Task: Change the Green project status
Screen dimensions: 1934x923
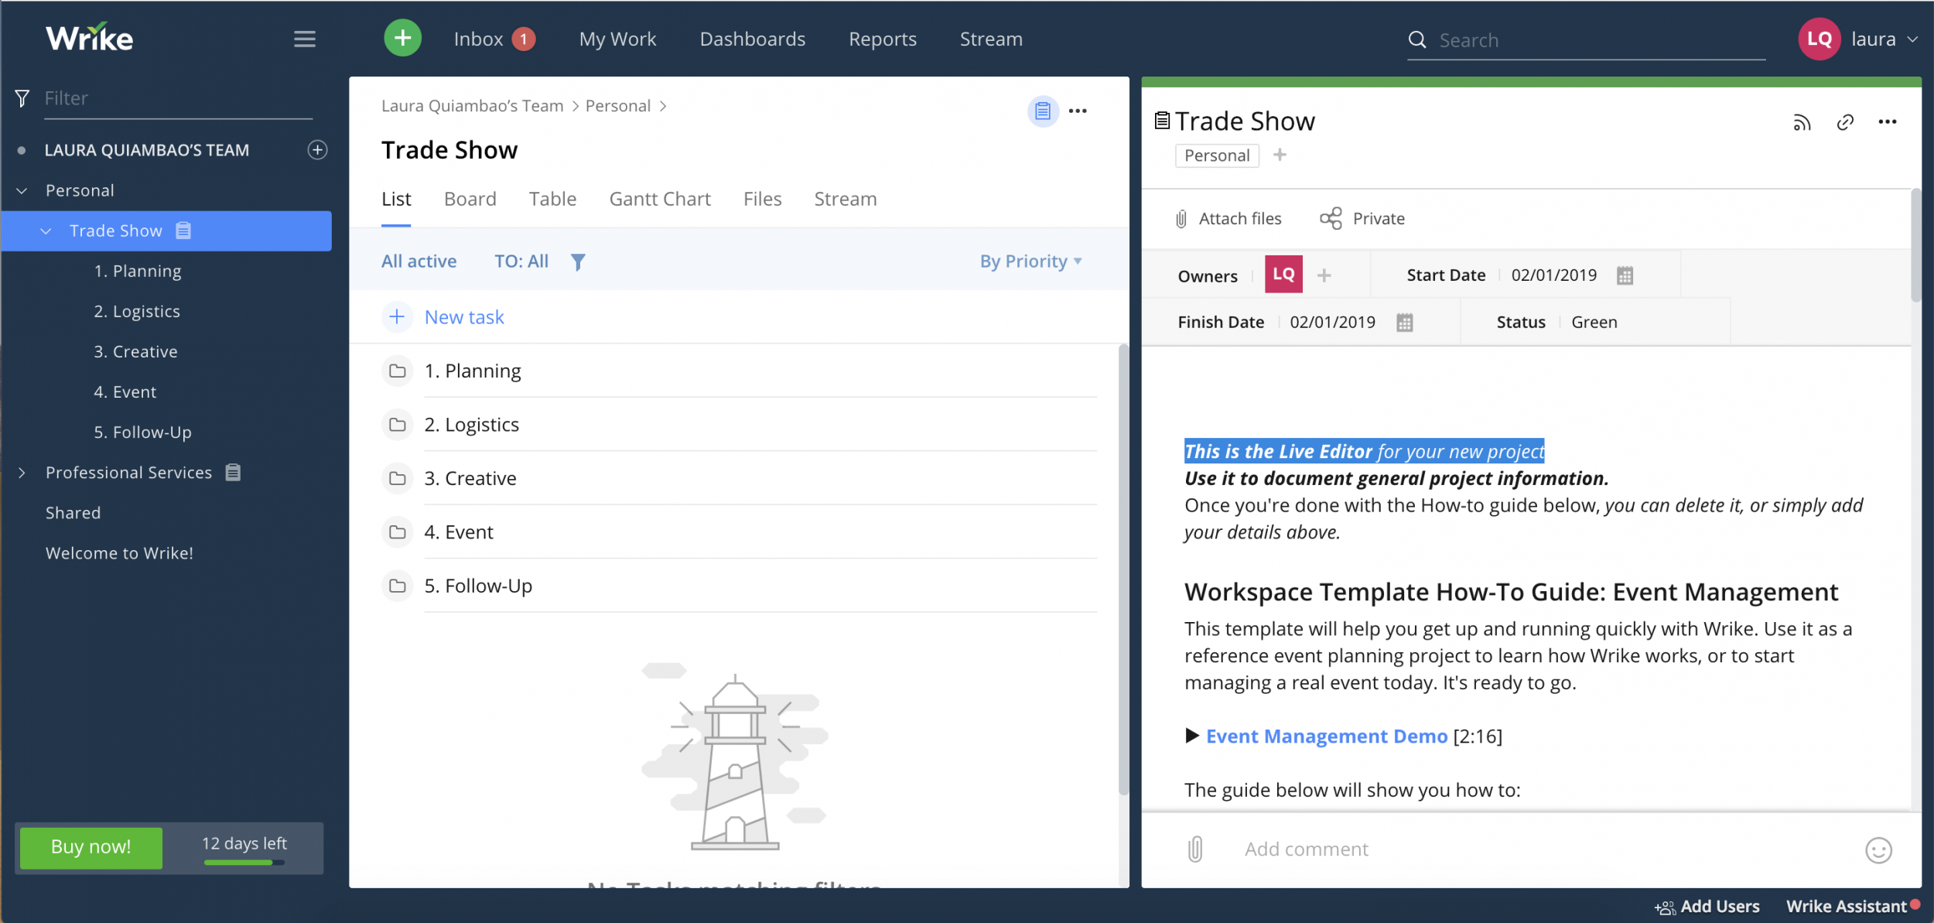Action: 1594,323
